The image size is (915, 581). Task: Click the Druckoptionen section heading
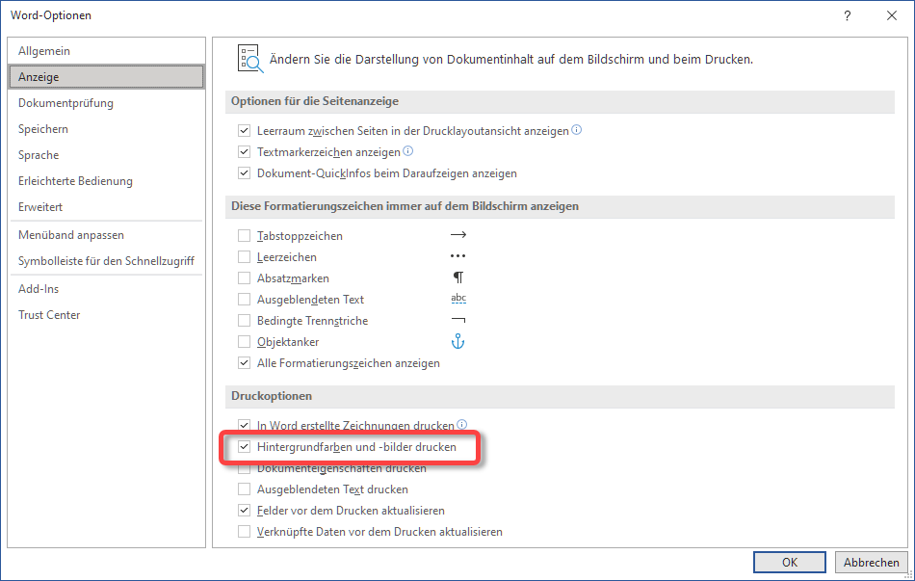point(272,396)
